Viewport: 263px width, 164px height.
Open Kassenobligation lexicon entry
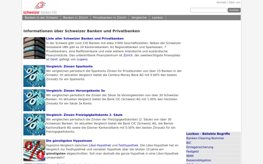(199, 160)
